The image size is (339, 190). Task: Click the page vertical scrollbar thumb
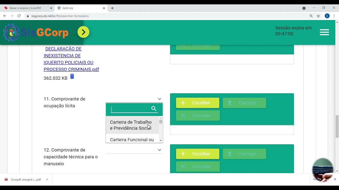(337, 126)
